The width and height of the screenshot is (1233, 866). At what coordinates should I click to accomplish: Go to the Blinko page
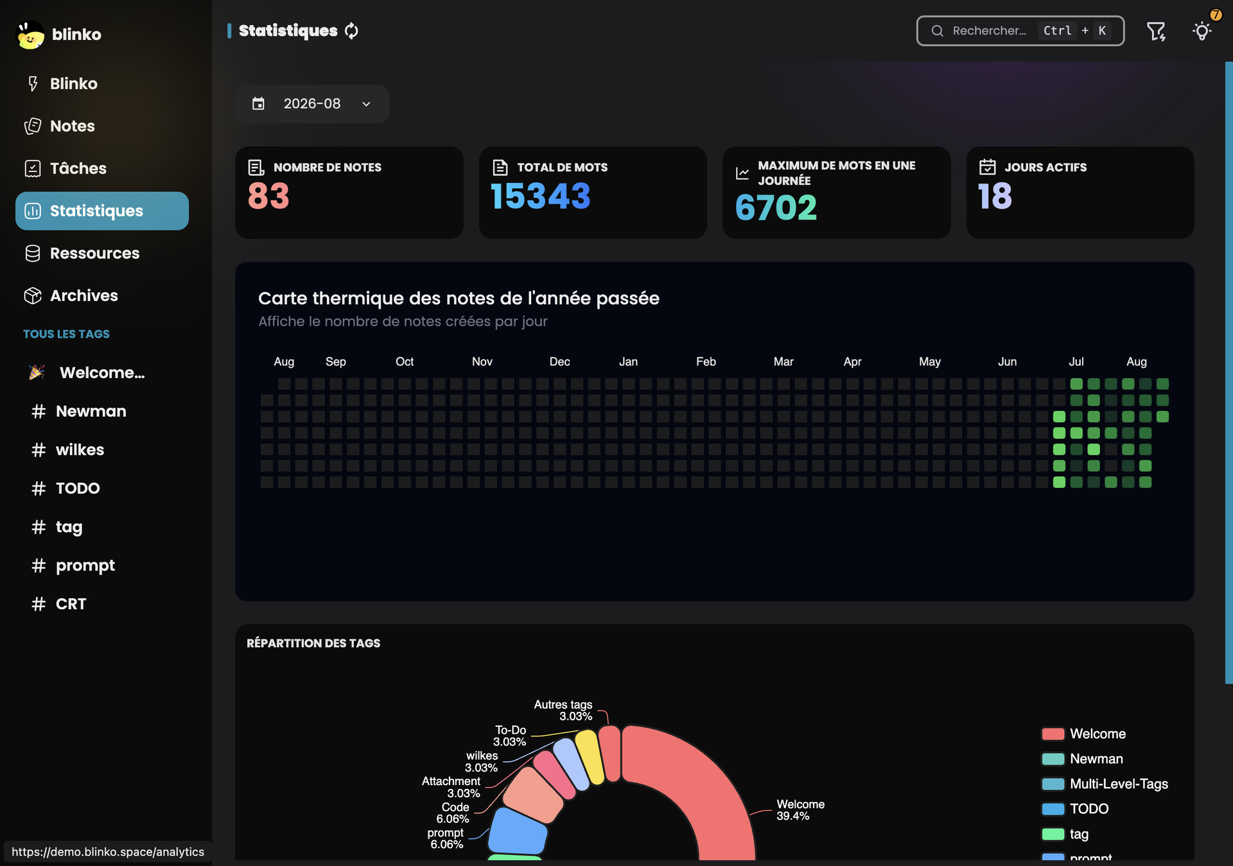(x=102, y=83)
